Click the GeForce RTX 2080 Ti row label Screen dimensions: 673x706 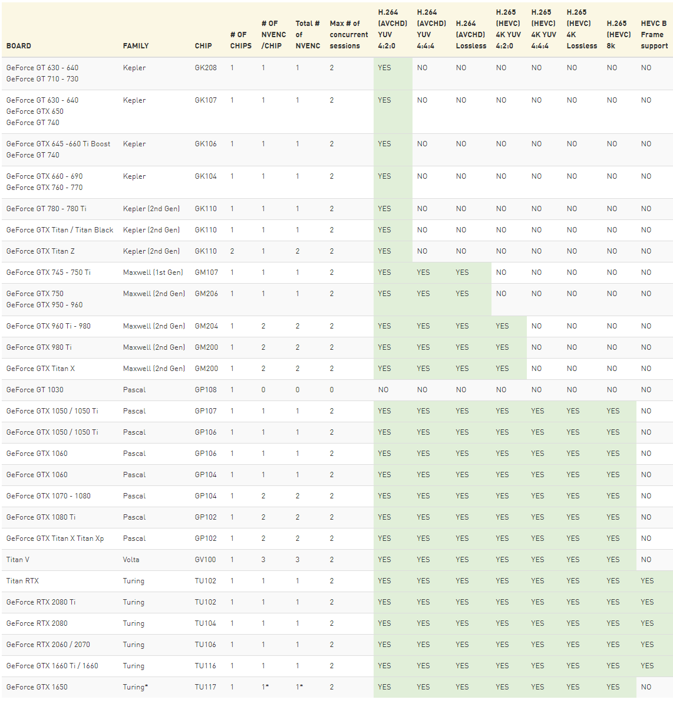(x=41, y=602)
